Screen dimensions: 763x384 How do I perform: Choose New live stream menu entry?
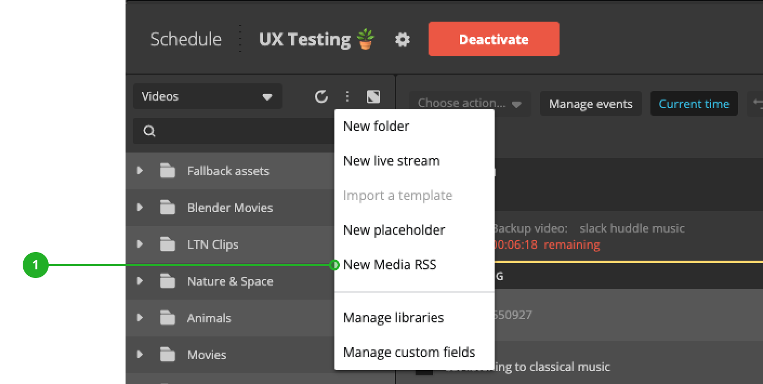click(x=391, y=161)
